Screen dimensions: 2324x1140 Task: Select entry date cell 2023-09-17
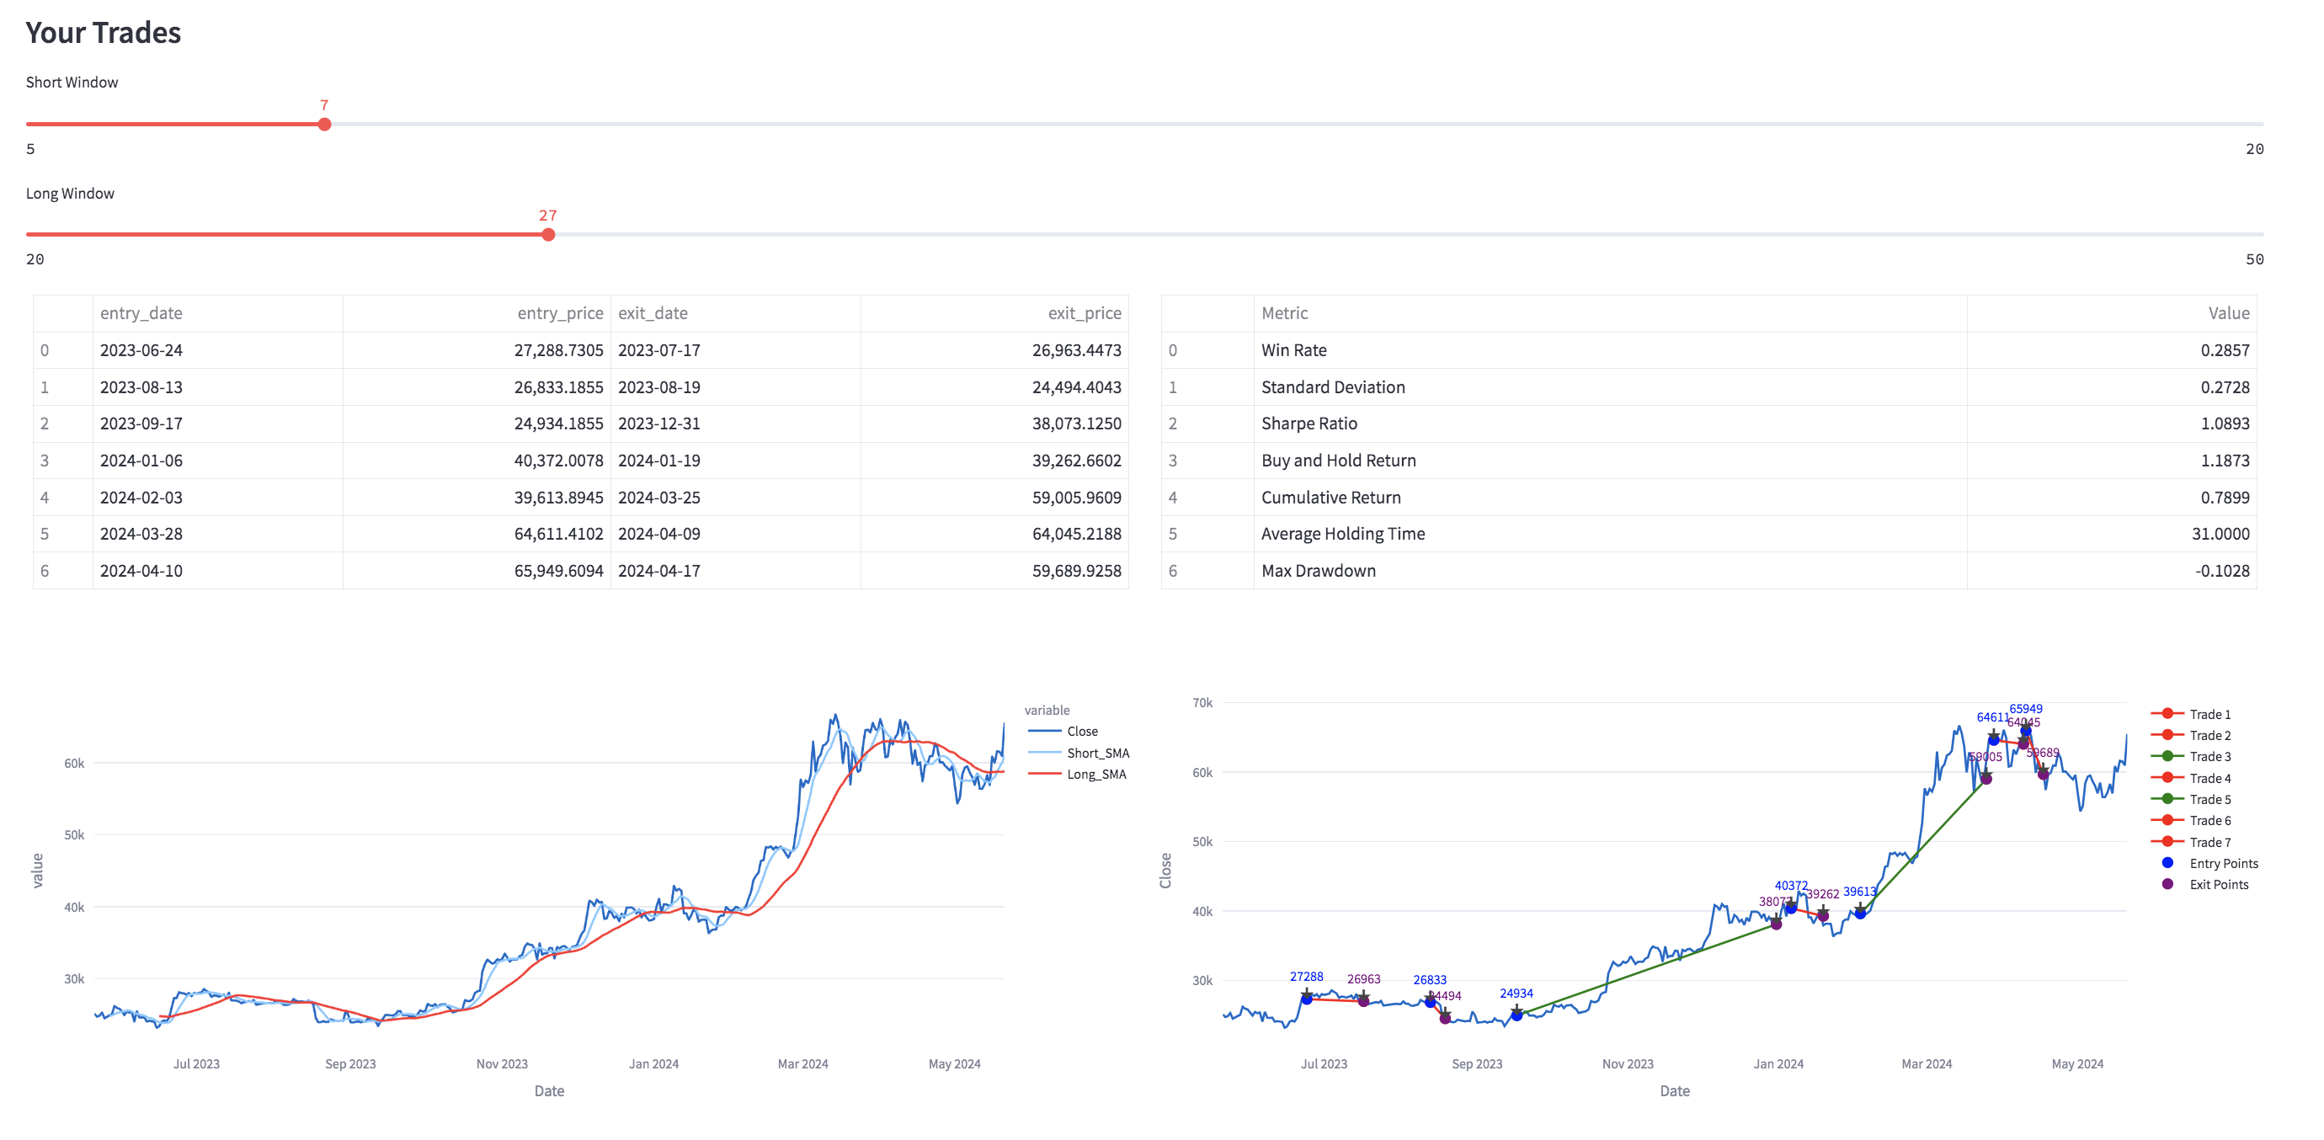pyautogui.click(x=217, y=424)
